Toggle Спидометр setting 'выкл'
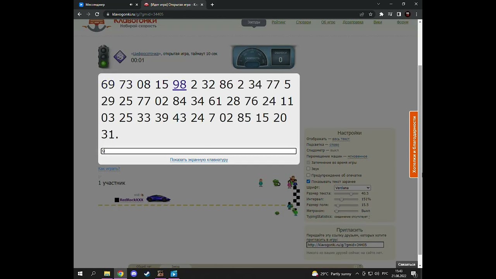Screen dimensions: 496x279 pos(334,150)
